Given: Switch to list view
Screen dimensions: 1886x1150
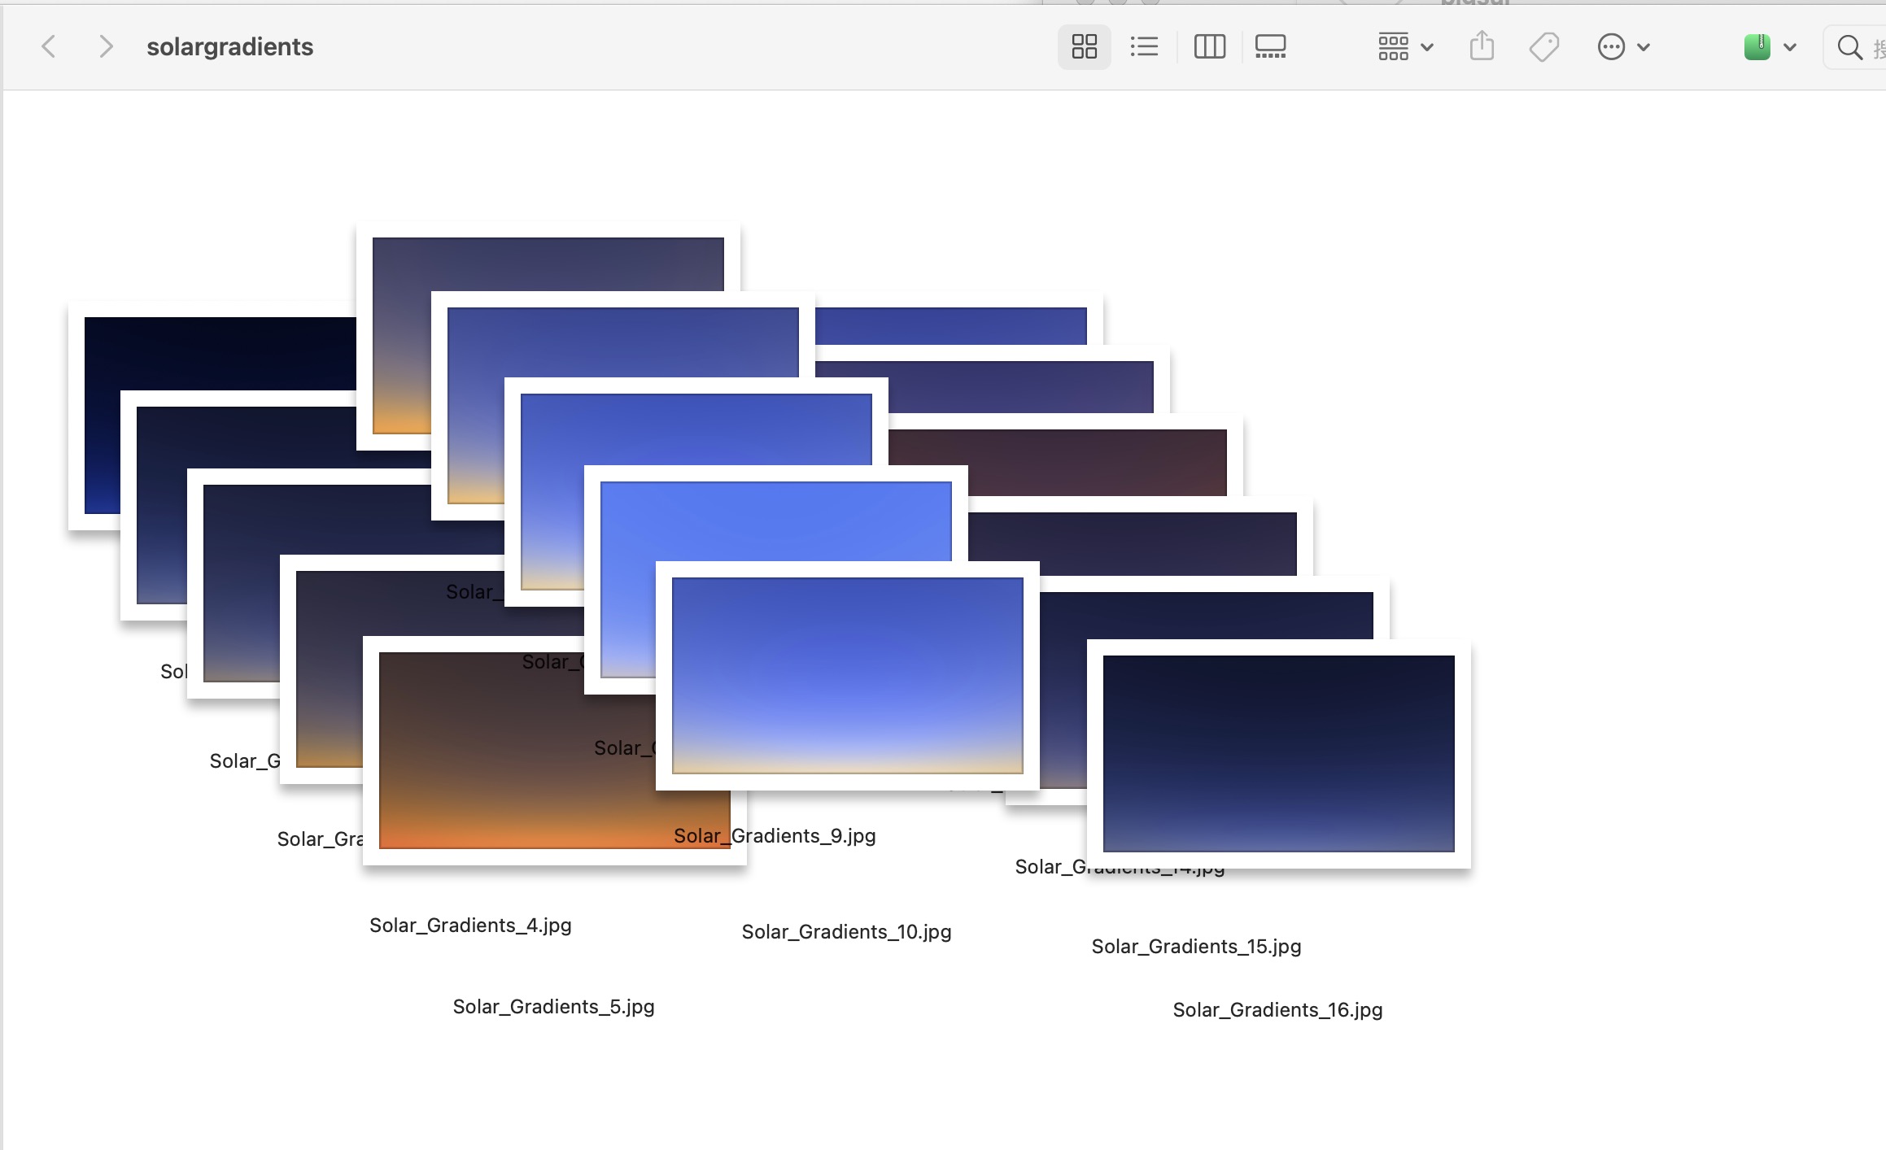Looking at the screenshot, I should (x=1144, y=46).
